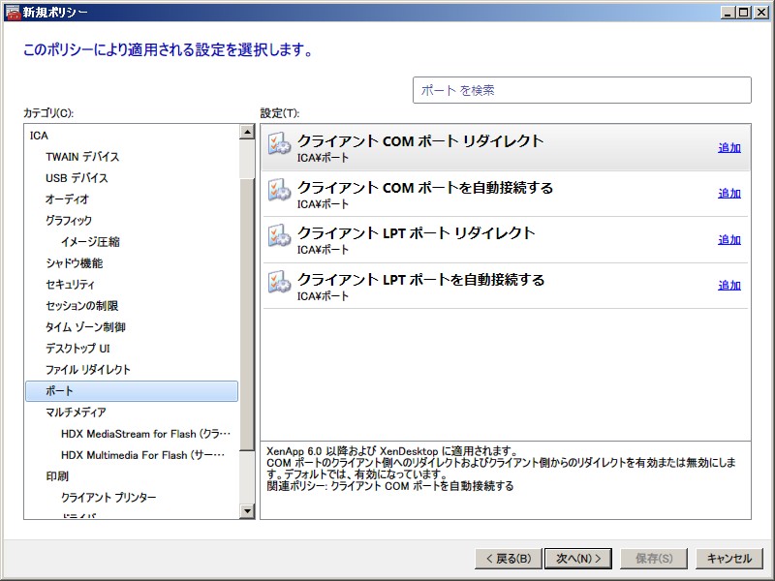Click the クライアント COM ポート リダイレクト policy icon
The image size is (775, 581).
coord(279,146)
